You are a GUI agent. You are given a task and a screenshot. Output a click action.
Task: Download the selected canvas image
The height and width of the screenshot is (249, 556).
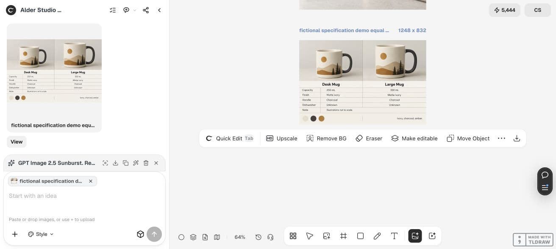tap(517, 138)
